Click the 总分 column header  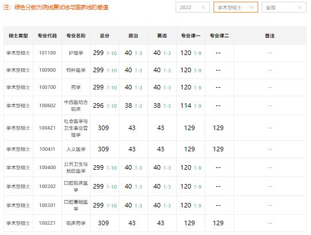104,36
